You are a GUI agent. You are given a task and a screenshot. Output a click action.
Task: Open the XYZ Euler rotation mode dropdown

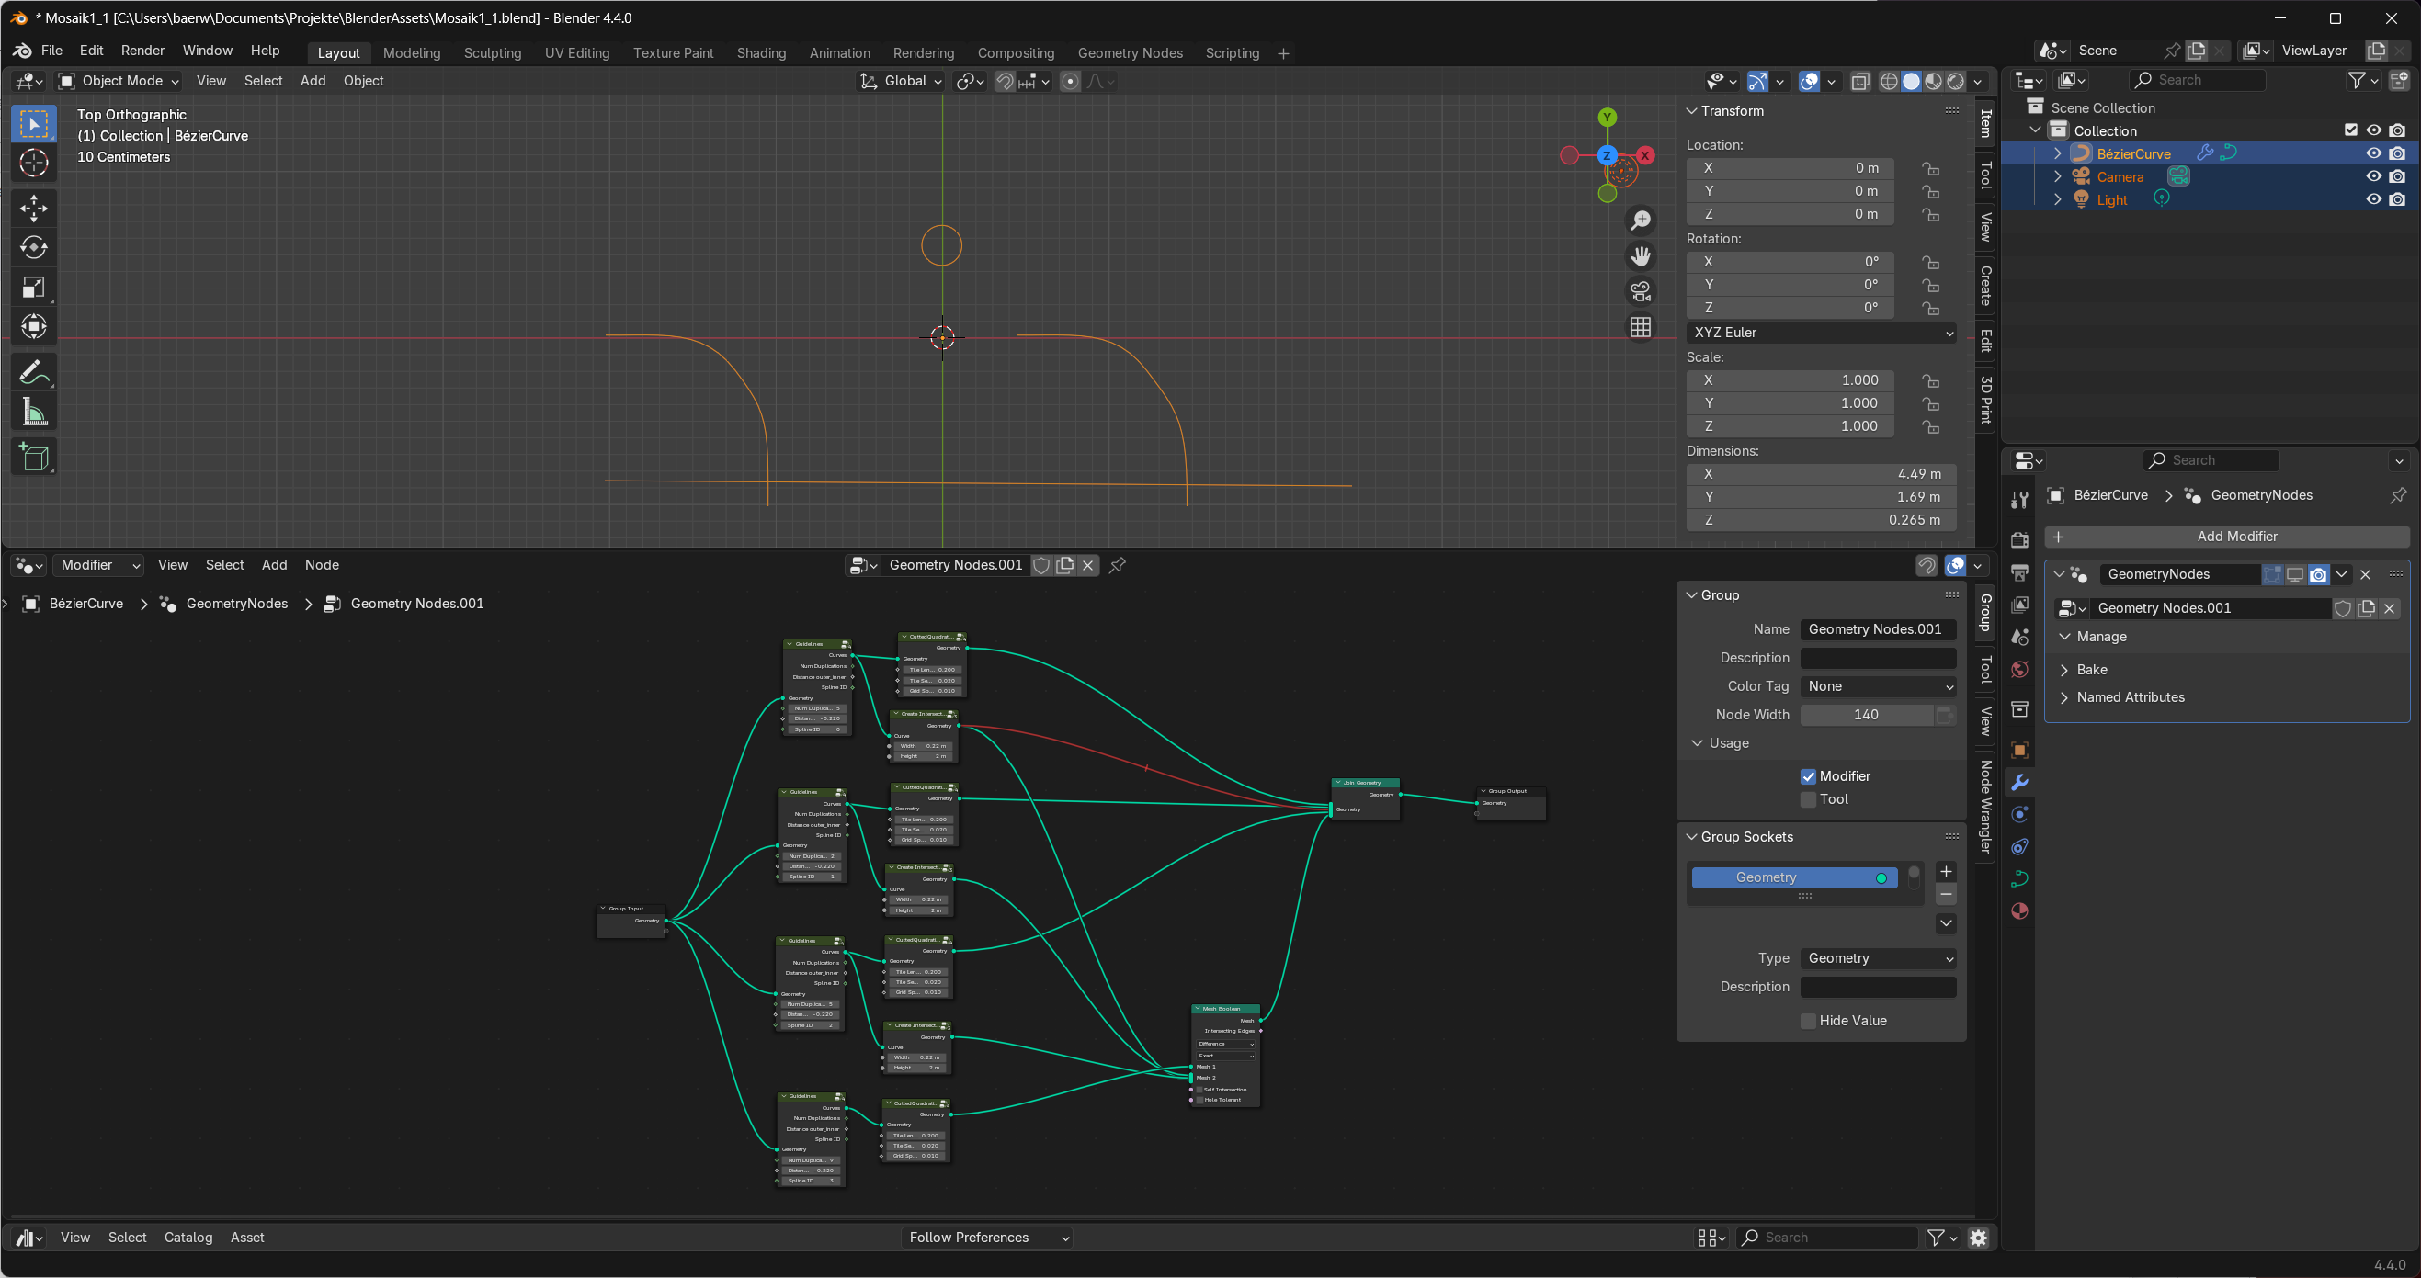click(1821, 333)
